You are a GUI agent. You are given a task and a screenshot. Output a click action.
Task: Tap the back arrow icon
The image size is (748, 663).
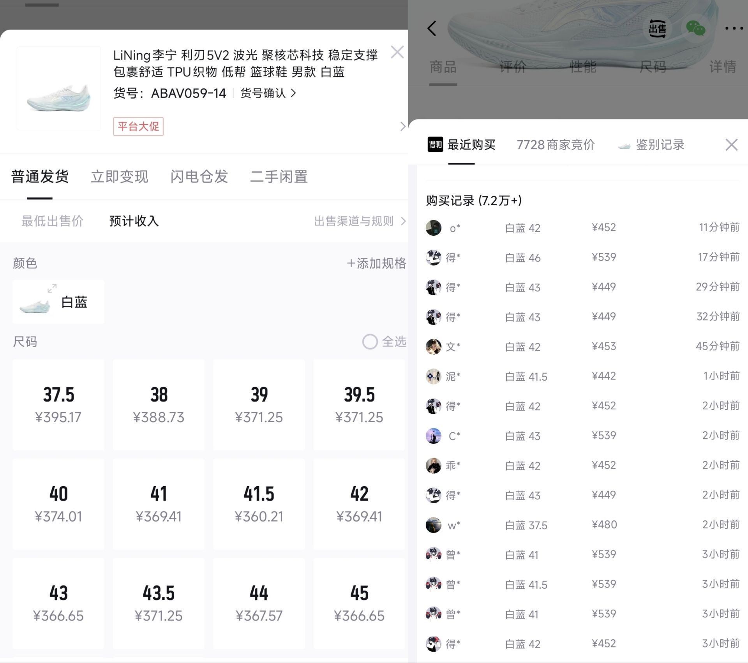tap(432, 28)
